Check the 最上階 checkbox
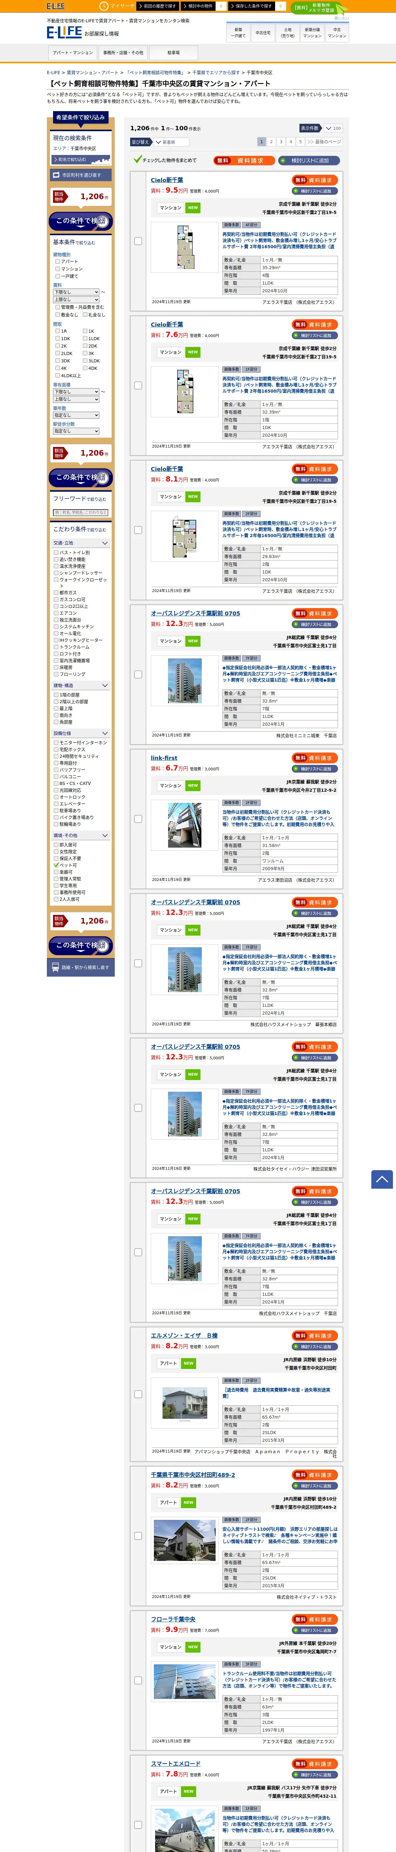Viewport: 396px width, 1852px height. click(56, 708)
